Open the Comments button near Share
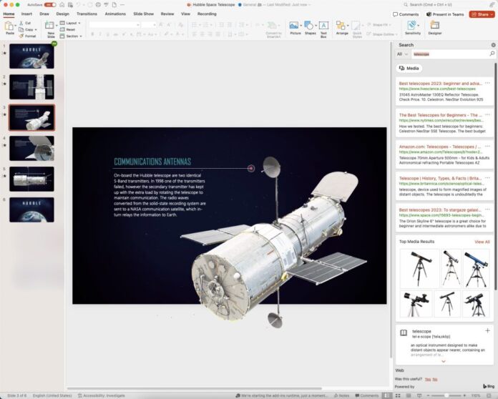498x399 pixels. 406,14
